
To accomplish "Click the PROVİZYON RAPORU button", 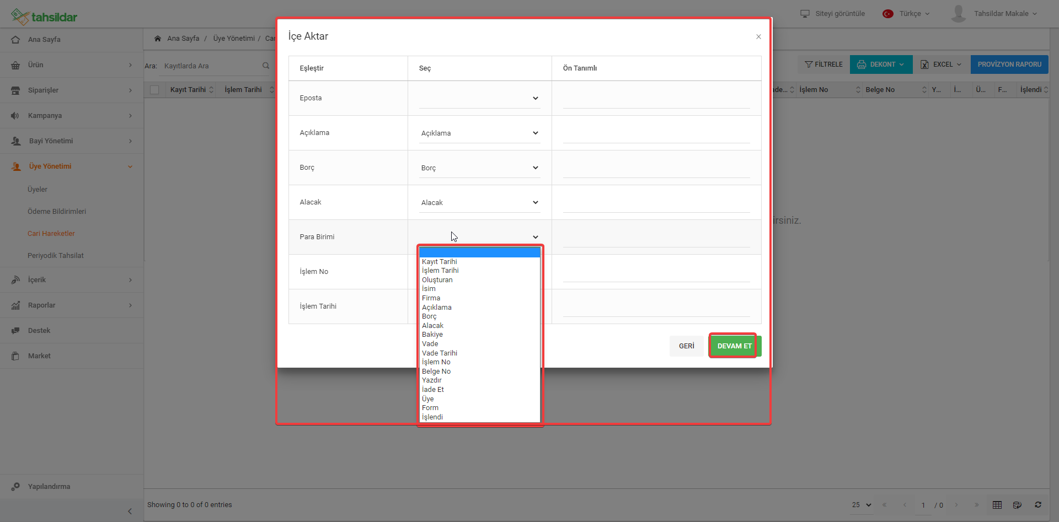I will pos(1009,64).
